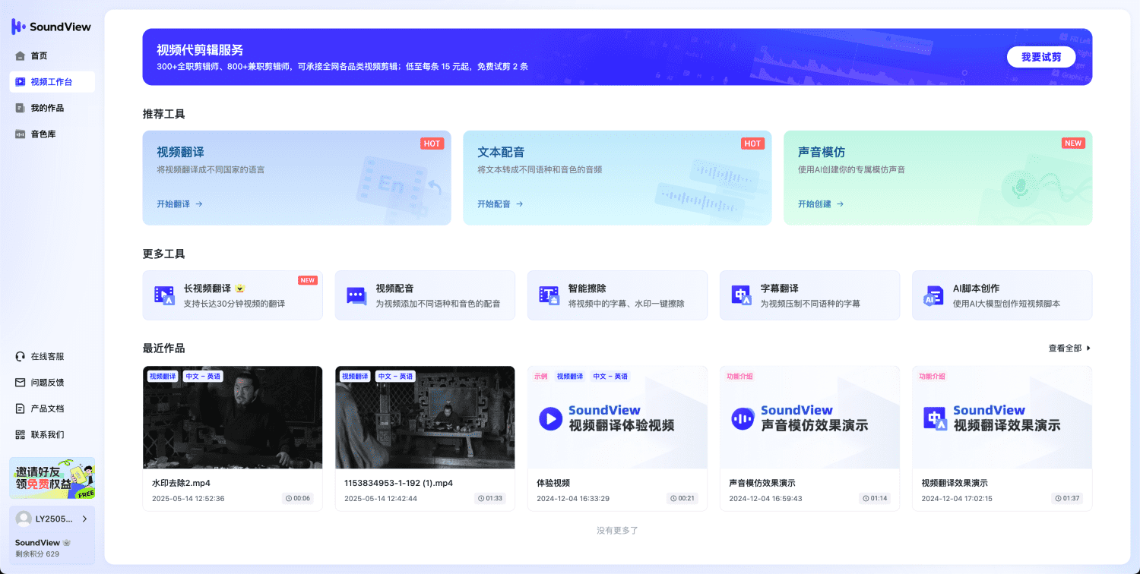
Task: Click the HOT badge on 视频翻译
Action: coord(432,143)
